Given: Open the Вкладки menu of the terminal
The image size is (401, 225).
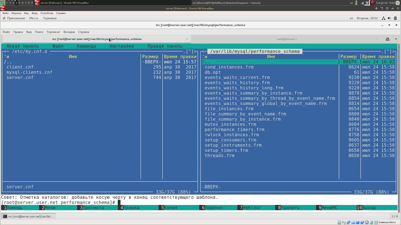Looking at the screenshot, I should pos(69,32).
